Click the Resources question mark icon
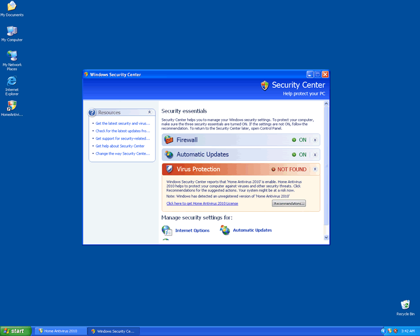The width and height of the screenshot is (420, 336). 93,113
